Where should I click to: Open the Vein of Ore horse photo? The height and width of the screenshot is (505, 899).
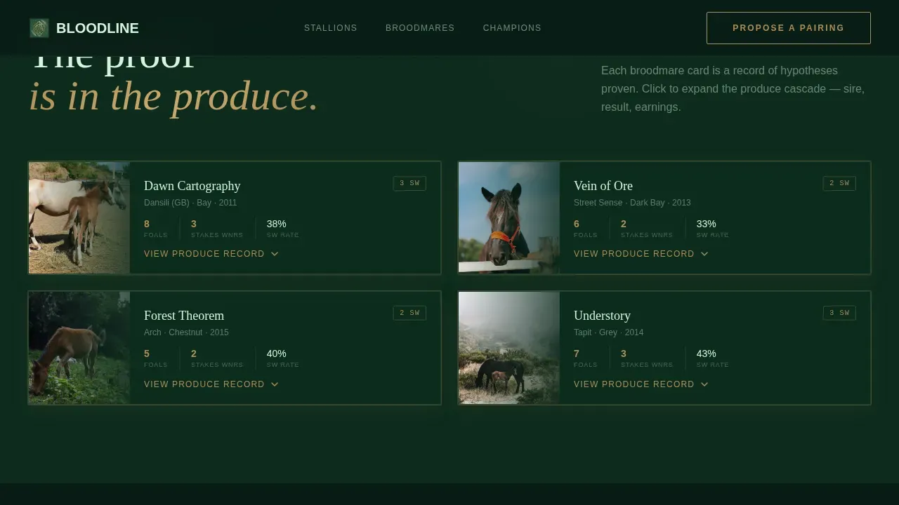click(x=509, y=218)
